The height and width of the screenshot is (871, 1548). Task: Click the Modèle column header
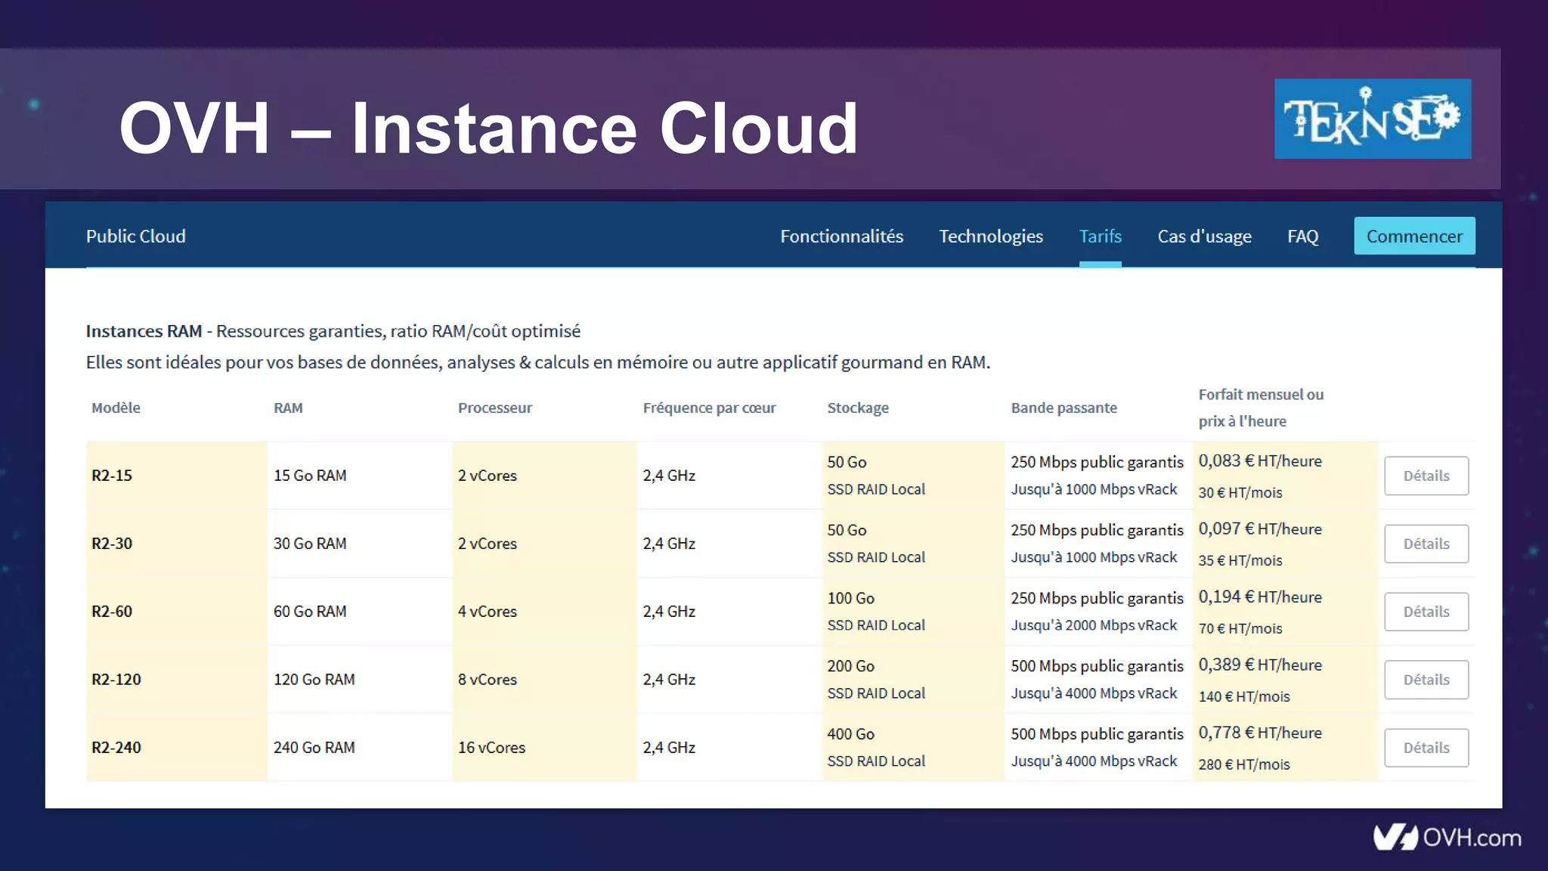[116, 408]
